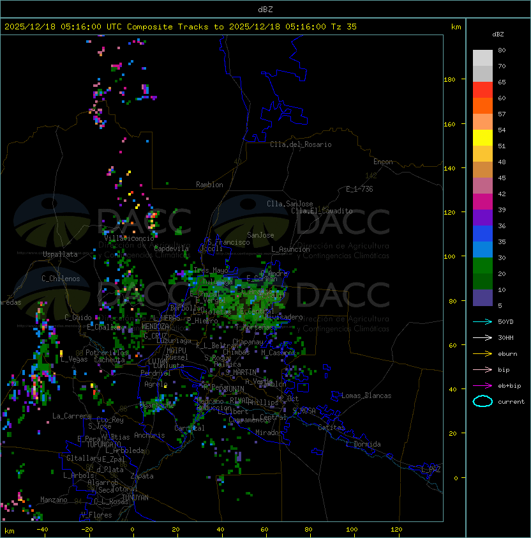Click the Zapata map label
Image resolution: width=531 pixels, height=538 pixels.
[142, 476]
